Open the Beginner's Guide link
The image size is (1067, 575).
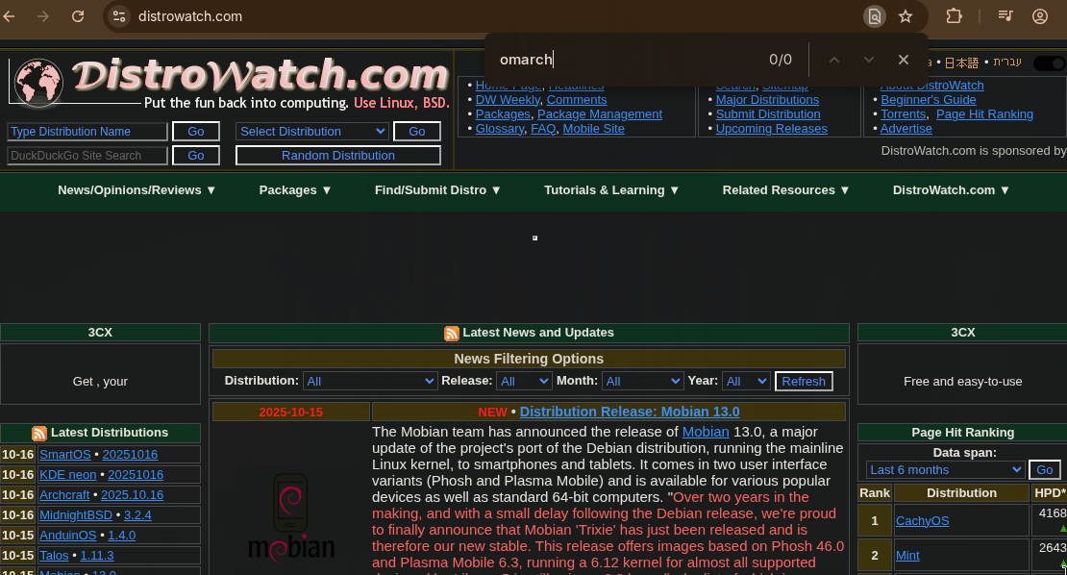(x=929, y=100)
